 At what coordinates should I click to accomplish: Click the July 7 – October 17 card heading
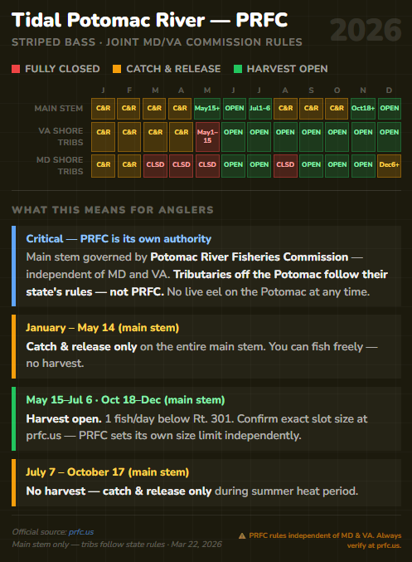coord(107,472)
